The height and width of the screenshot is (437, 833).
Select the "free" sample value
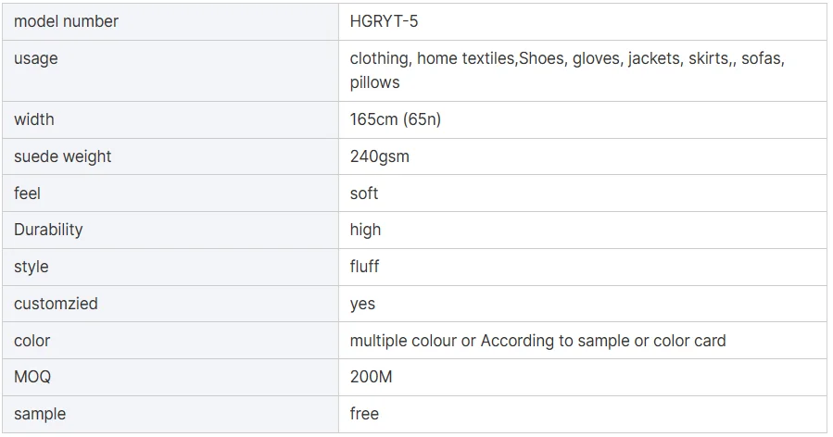tap(364, 414)
